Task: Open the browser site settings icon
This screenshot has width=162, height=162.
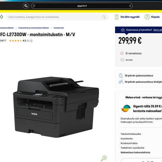Action: pos(26,6)
